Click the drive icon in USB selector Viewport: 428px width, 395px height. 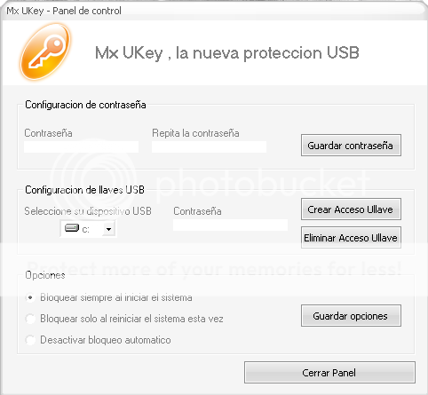(72, 228)
